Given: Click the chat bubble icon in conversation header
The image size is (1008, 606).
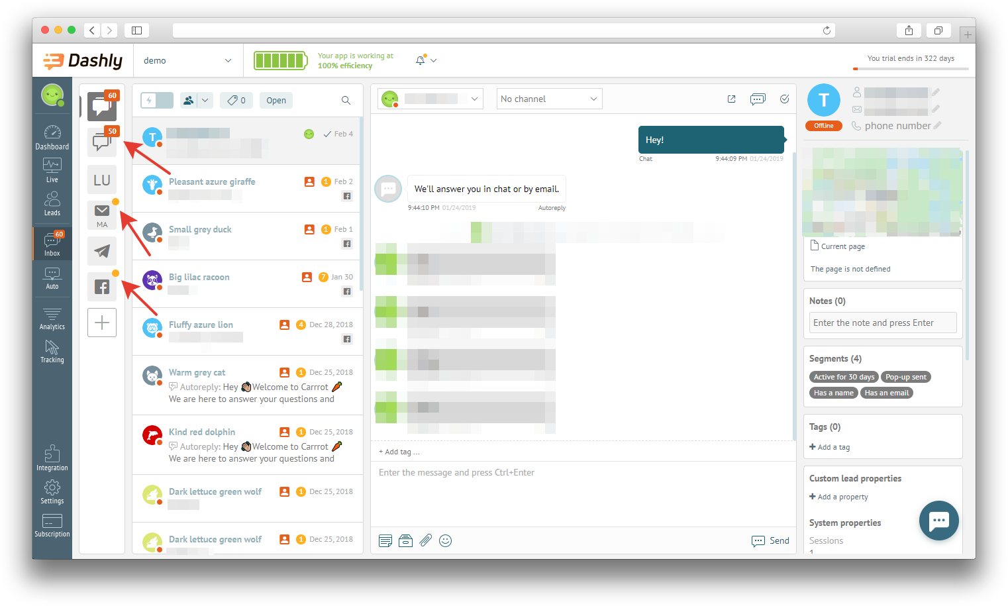Looking at the screenshot, I should coord(758,99).
